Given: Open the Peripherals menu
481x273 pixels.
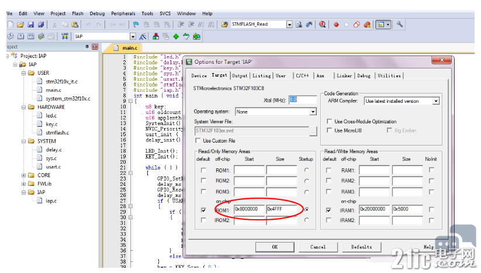Looking at the screenshot, I should [123, 13].
